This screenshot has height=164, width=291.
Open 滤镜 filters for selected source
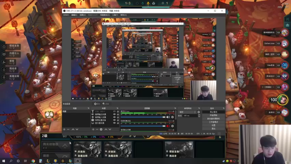[106, 104]
